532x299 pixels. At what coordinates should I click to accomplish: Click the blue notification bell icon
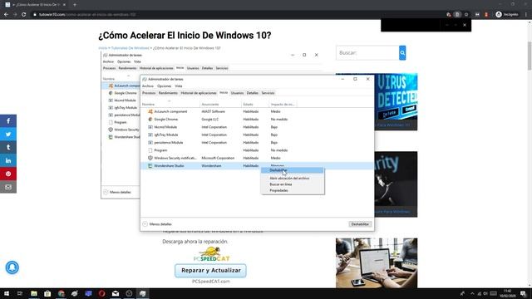(12, 267)
